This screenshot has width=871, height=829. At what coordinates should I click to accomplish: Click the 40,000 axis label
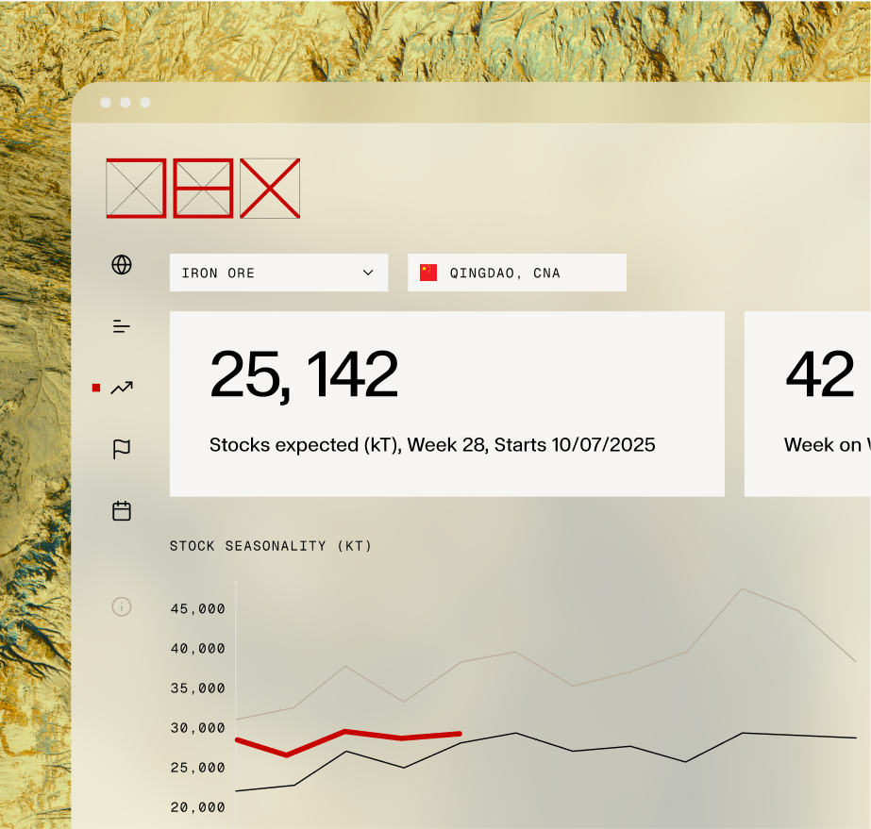pyautogui.click(x=198, y=649)
